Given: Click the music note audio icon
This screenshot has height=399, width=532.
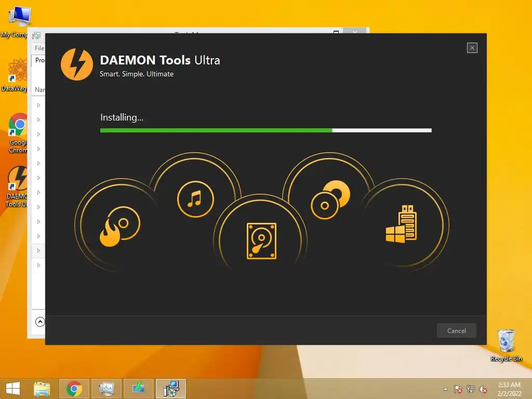Looking at the screenshot, I should 195,199.
